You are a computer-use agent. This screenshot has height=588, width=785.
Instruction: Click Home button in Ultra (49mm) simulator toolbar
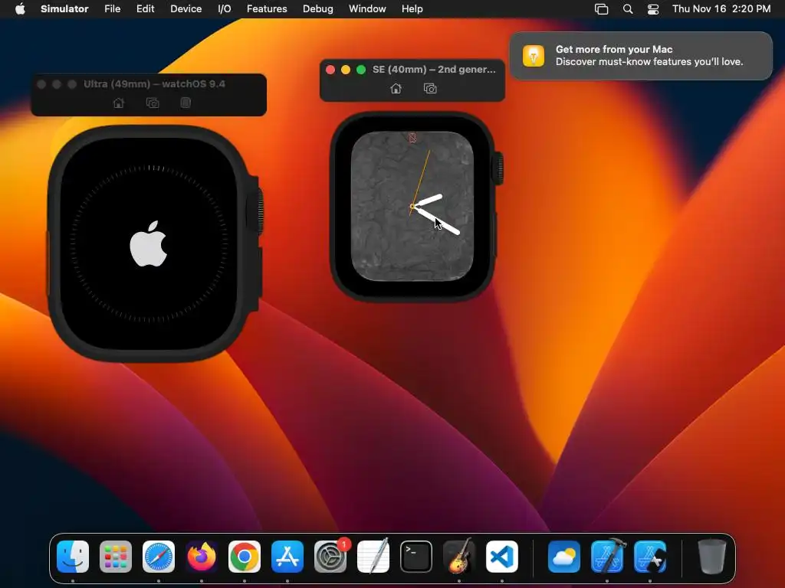pos(119,103)
